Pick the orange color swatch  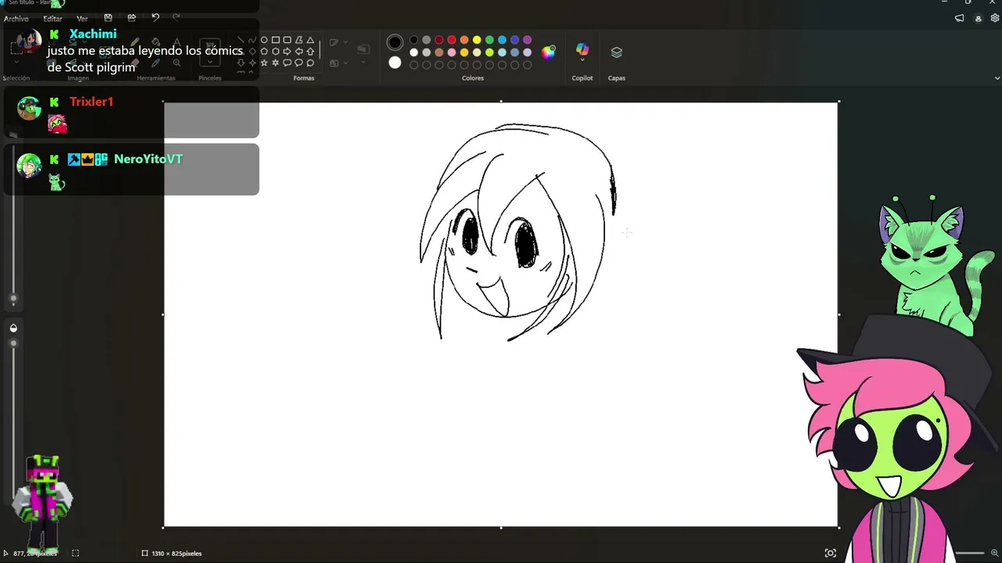[x=464, y=40]
